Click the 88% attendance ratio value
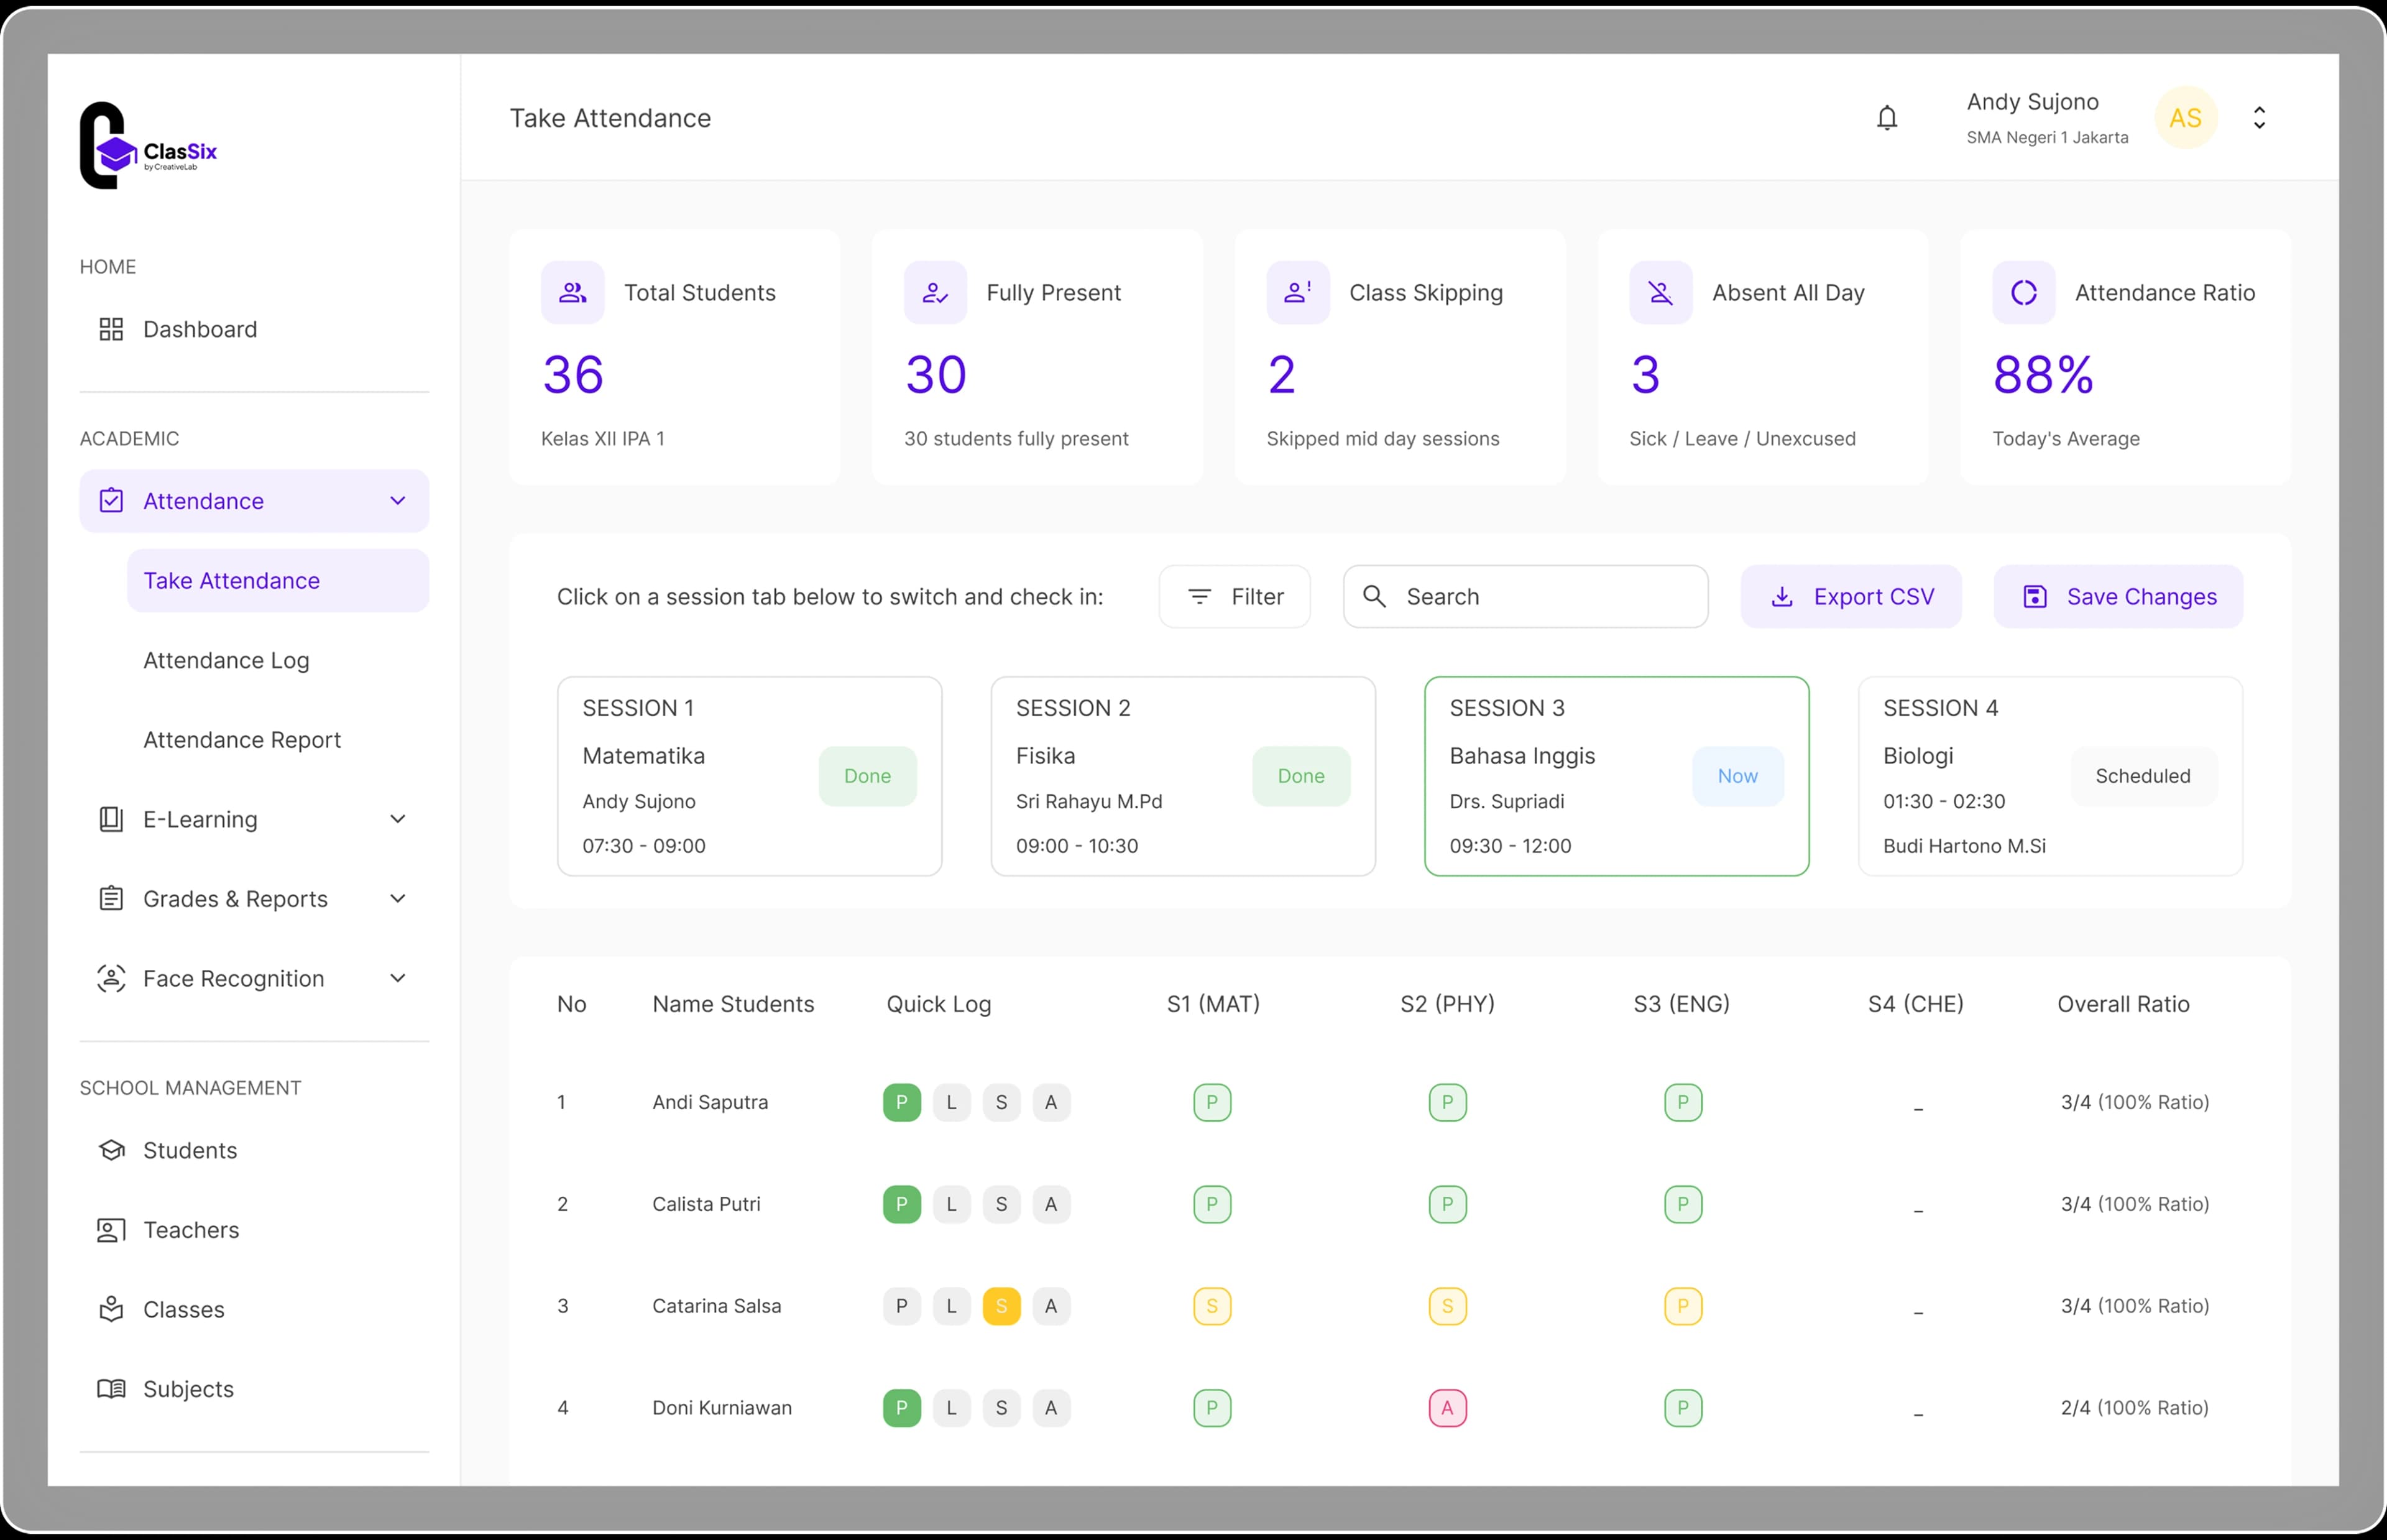Screen dimensions: 2387x1540 point(2043,375)
